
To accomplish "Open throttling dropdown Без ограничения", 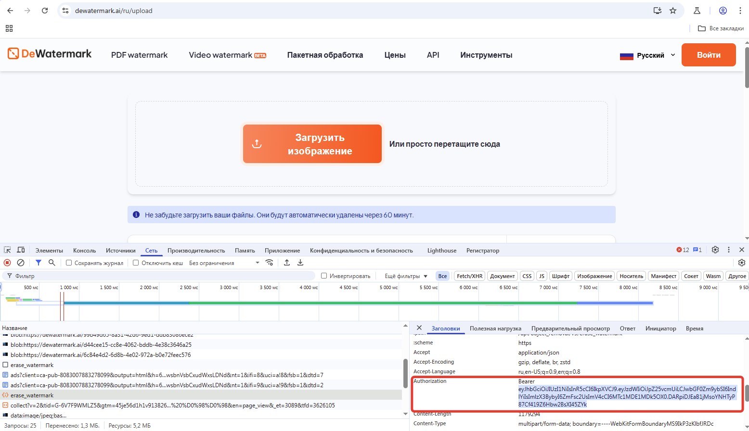I will [x=224, y=263].
